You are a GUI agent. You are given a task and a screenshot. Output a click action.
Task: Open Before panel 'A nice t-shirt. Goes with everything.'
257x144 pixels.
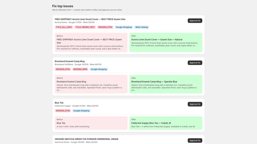91,123
